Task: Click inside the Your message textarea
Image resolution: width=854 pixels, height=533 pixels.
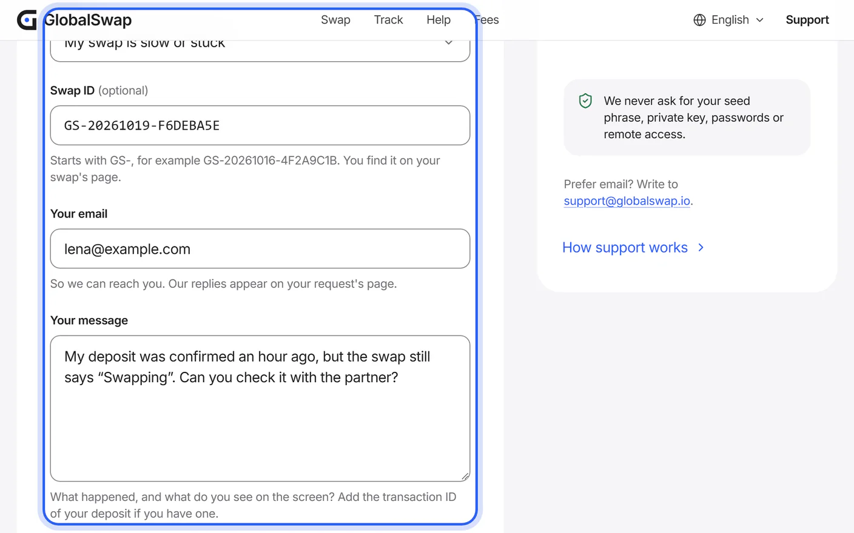Action: 260,409
